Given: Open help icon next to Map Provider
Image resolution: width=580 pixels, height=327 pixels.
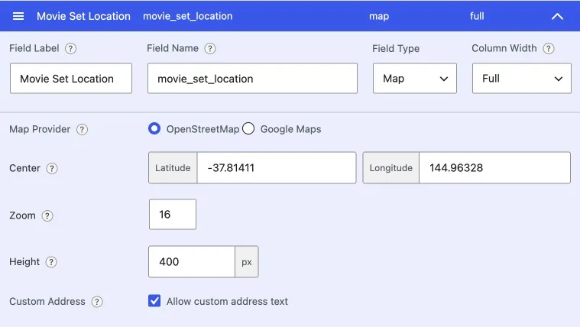Looking at the screenshot, I should [82, 129].
